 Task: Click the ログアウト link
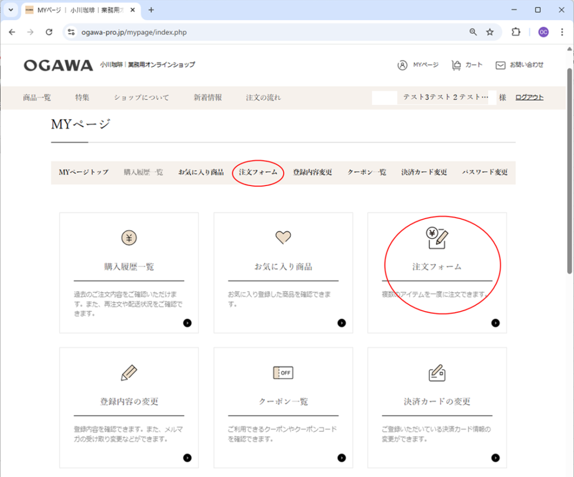click(x=529, y=98)
